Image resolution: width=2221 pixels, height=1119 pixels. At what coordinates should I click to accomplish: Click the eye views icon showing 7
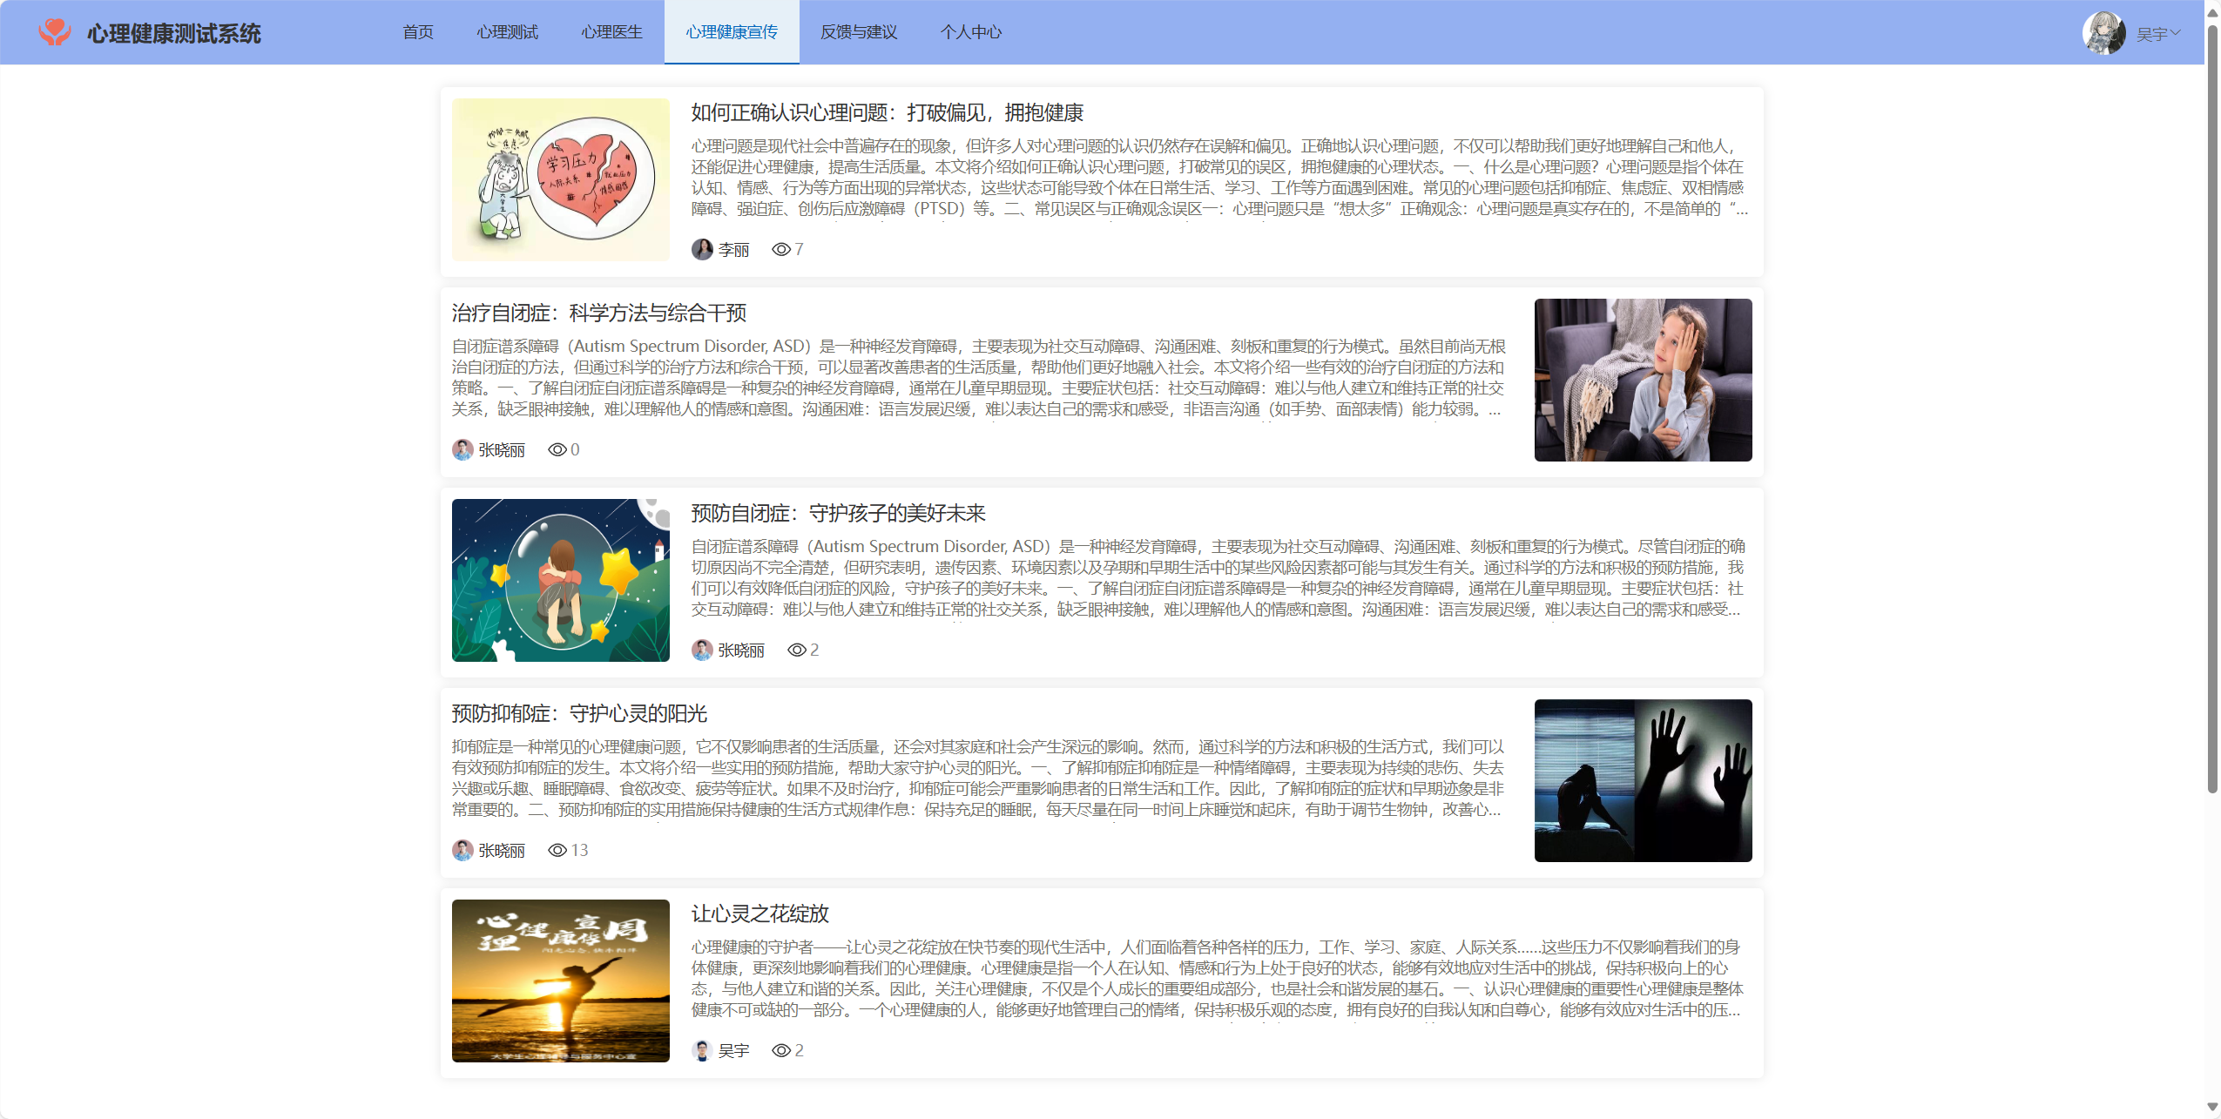coord(781,250)
